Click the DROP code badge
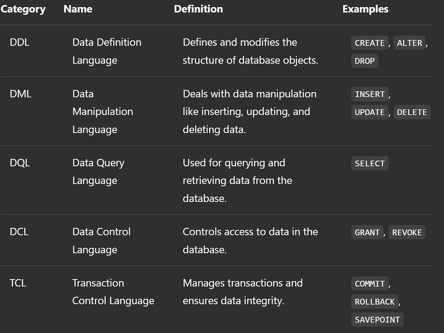 coord(364,61)
